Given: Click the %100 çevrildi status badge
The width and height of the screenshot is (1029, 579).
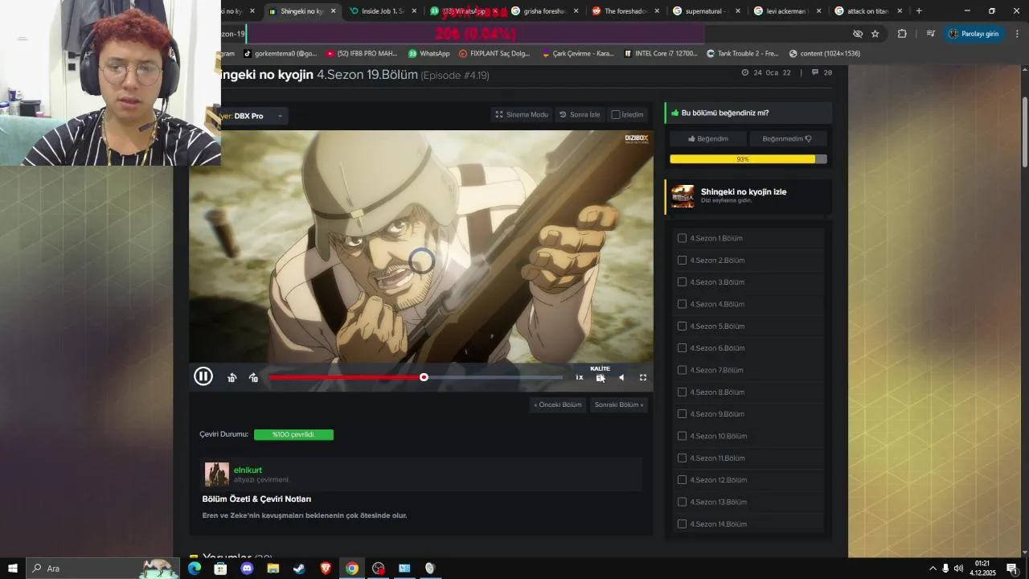Looking at the screenshot, I should click(x=293, y=434).
